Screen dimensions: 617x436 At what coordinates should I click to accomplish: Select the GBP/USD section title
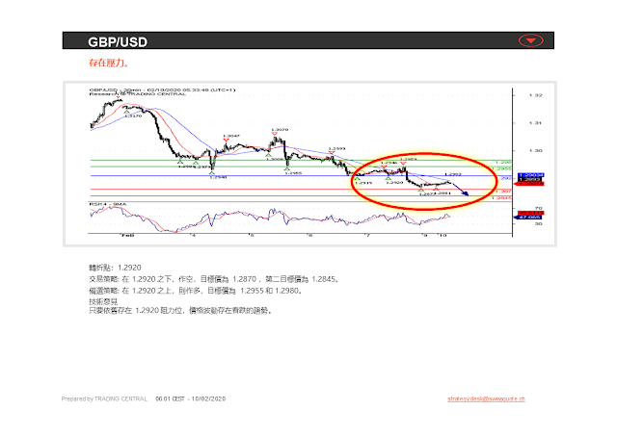pyautogui.click(x=118, y=41)
